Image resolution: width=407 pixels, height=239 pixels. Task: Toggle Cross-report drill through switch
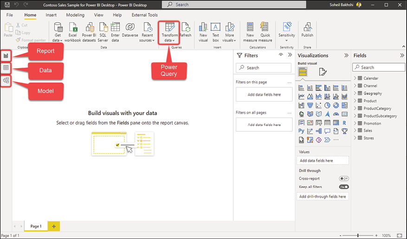point(344,179)
